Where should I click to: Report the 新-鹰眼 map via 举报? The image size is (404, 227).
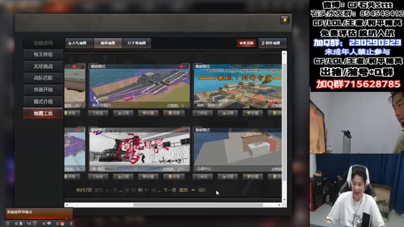[x=98, y=177]
